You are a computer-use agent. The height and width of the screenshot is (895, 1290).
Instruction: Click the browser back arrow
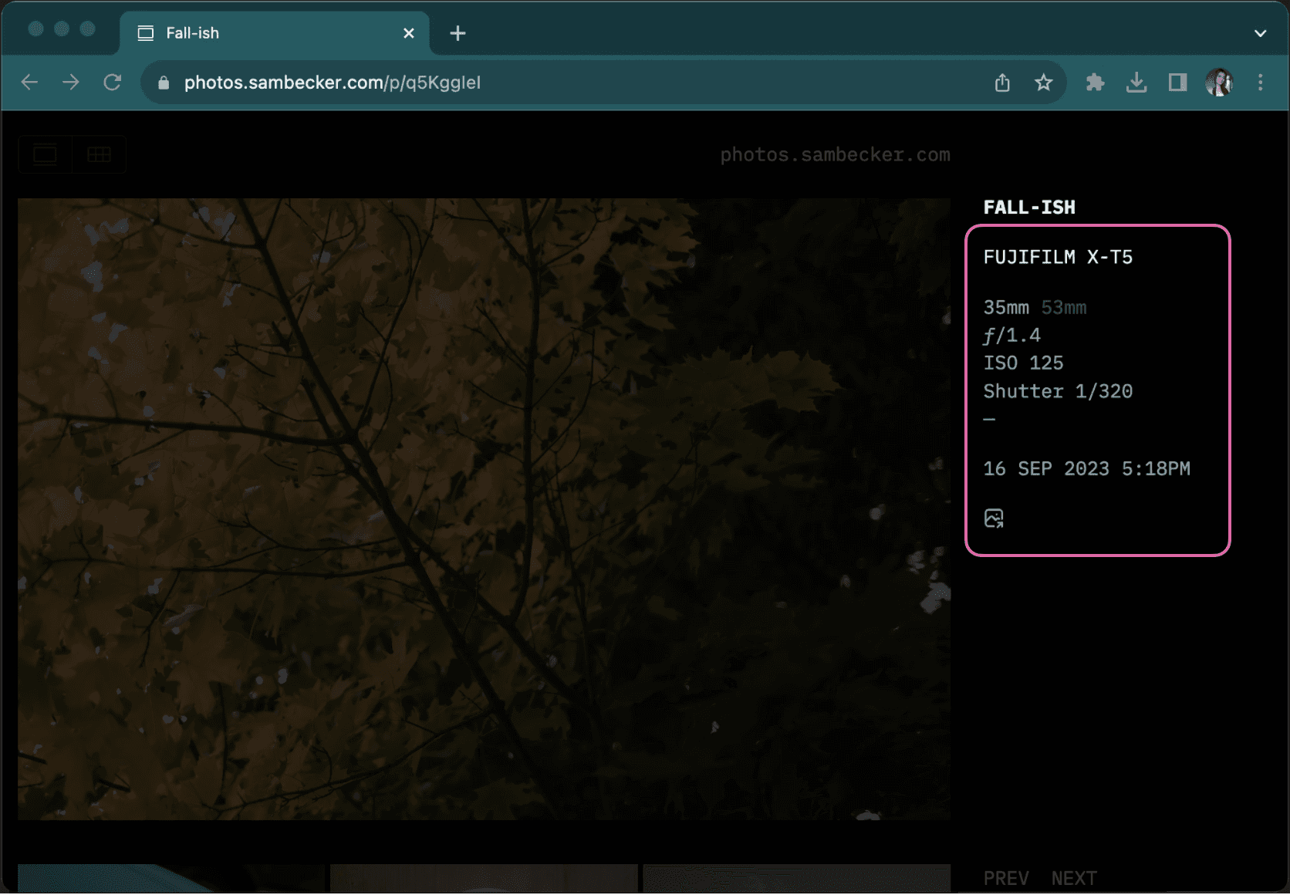(x=29, y=83)
